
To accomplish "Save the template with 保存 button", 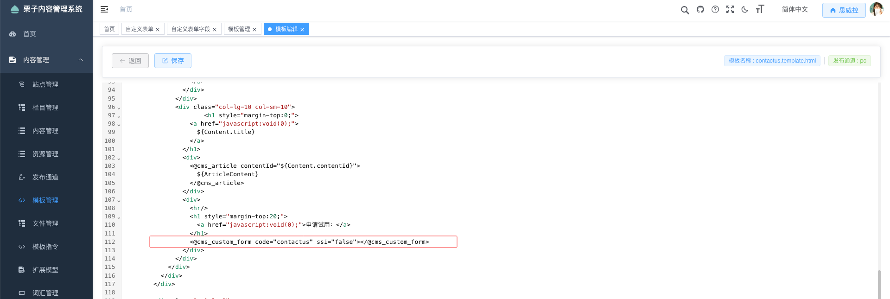I will [173, 61].
